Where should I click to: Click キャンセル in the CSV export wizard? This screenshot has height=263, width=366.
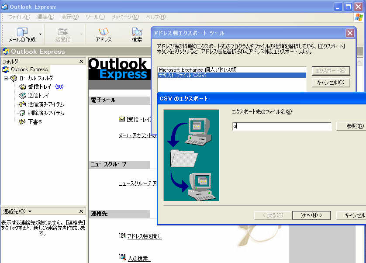pyautogui.click(x=351, y=215)
